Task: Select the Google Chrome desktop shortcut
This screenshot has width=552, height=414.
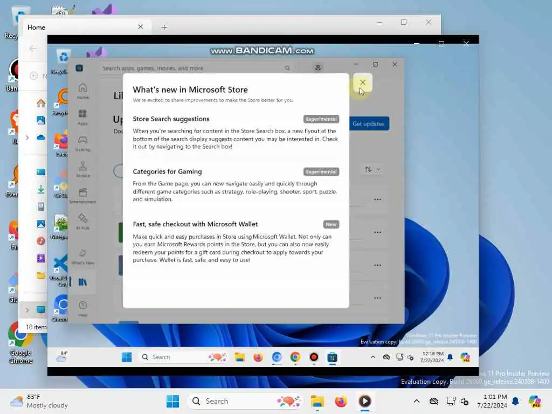Action: pos(21,343)
